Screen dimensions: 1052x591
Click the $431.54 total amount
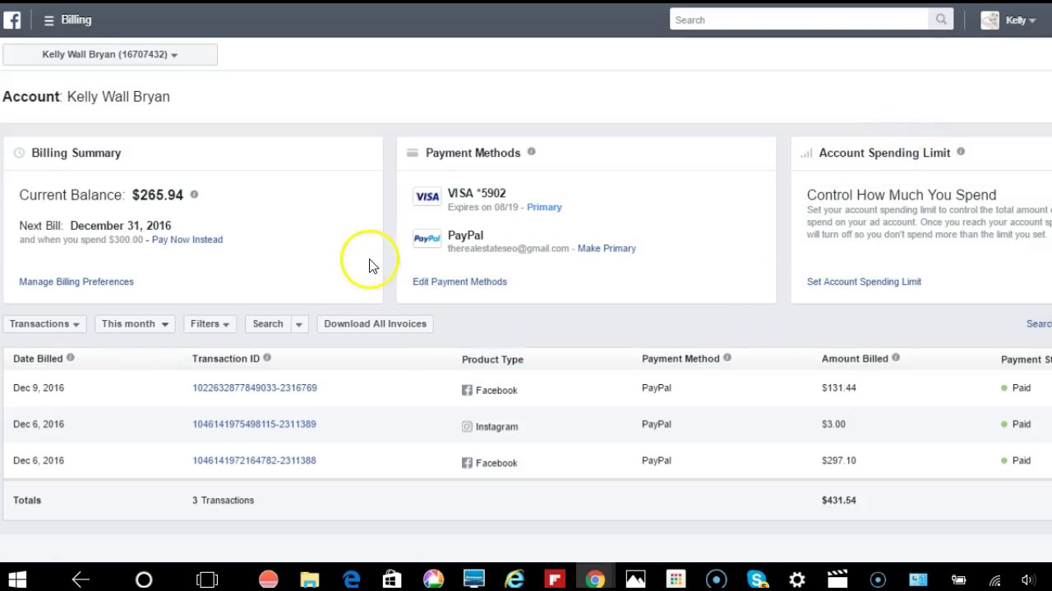tap(839, 500)
